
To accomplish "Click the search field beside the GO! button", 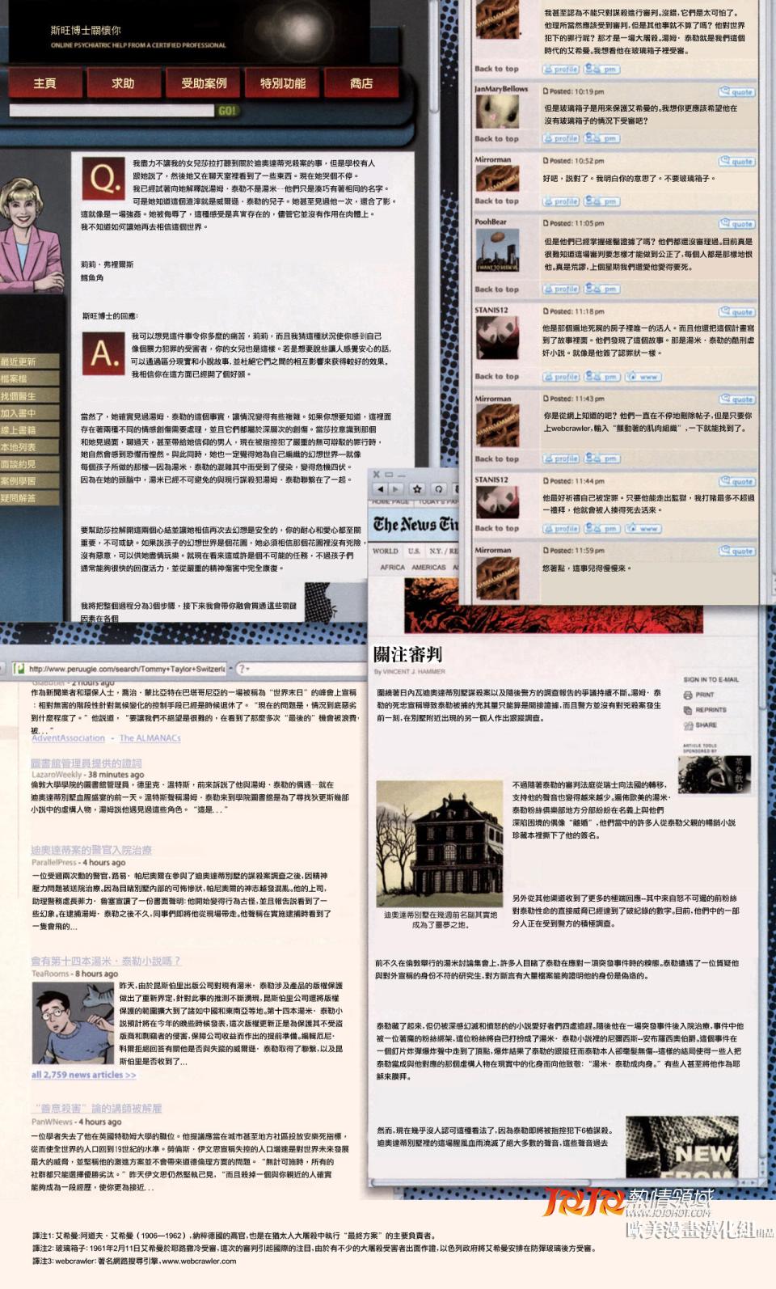I will click(x=111, y=111).
